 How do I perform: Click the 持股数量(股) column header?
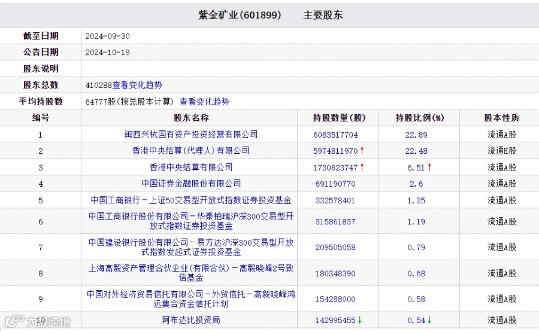tap(339, 118)
